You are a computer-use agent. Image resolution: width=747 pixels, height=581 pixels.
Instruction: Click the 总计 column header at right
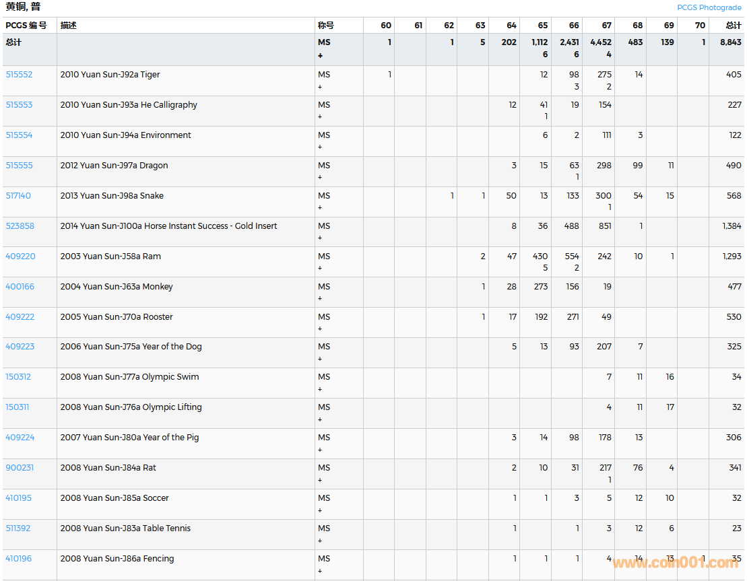point(733,26)
